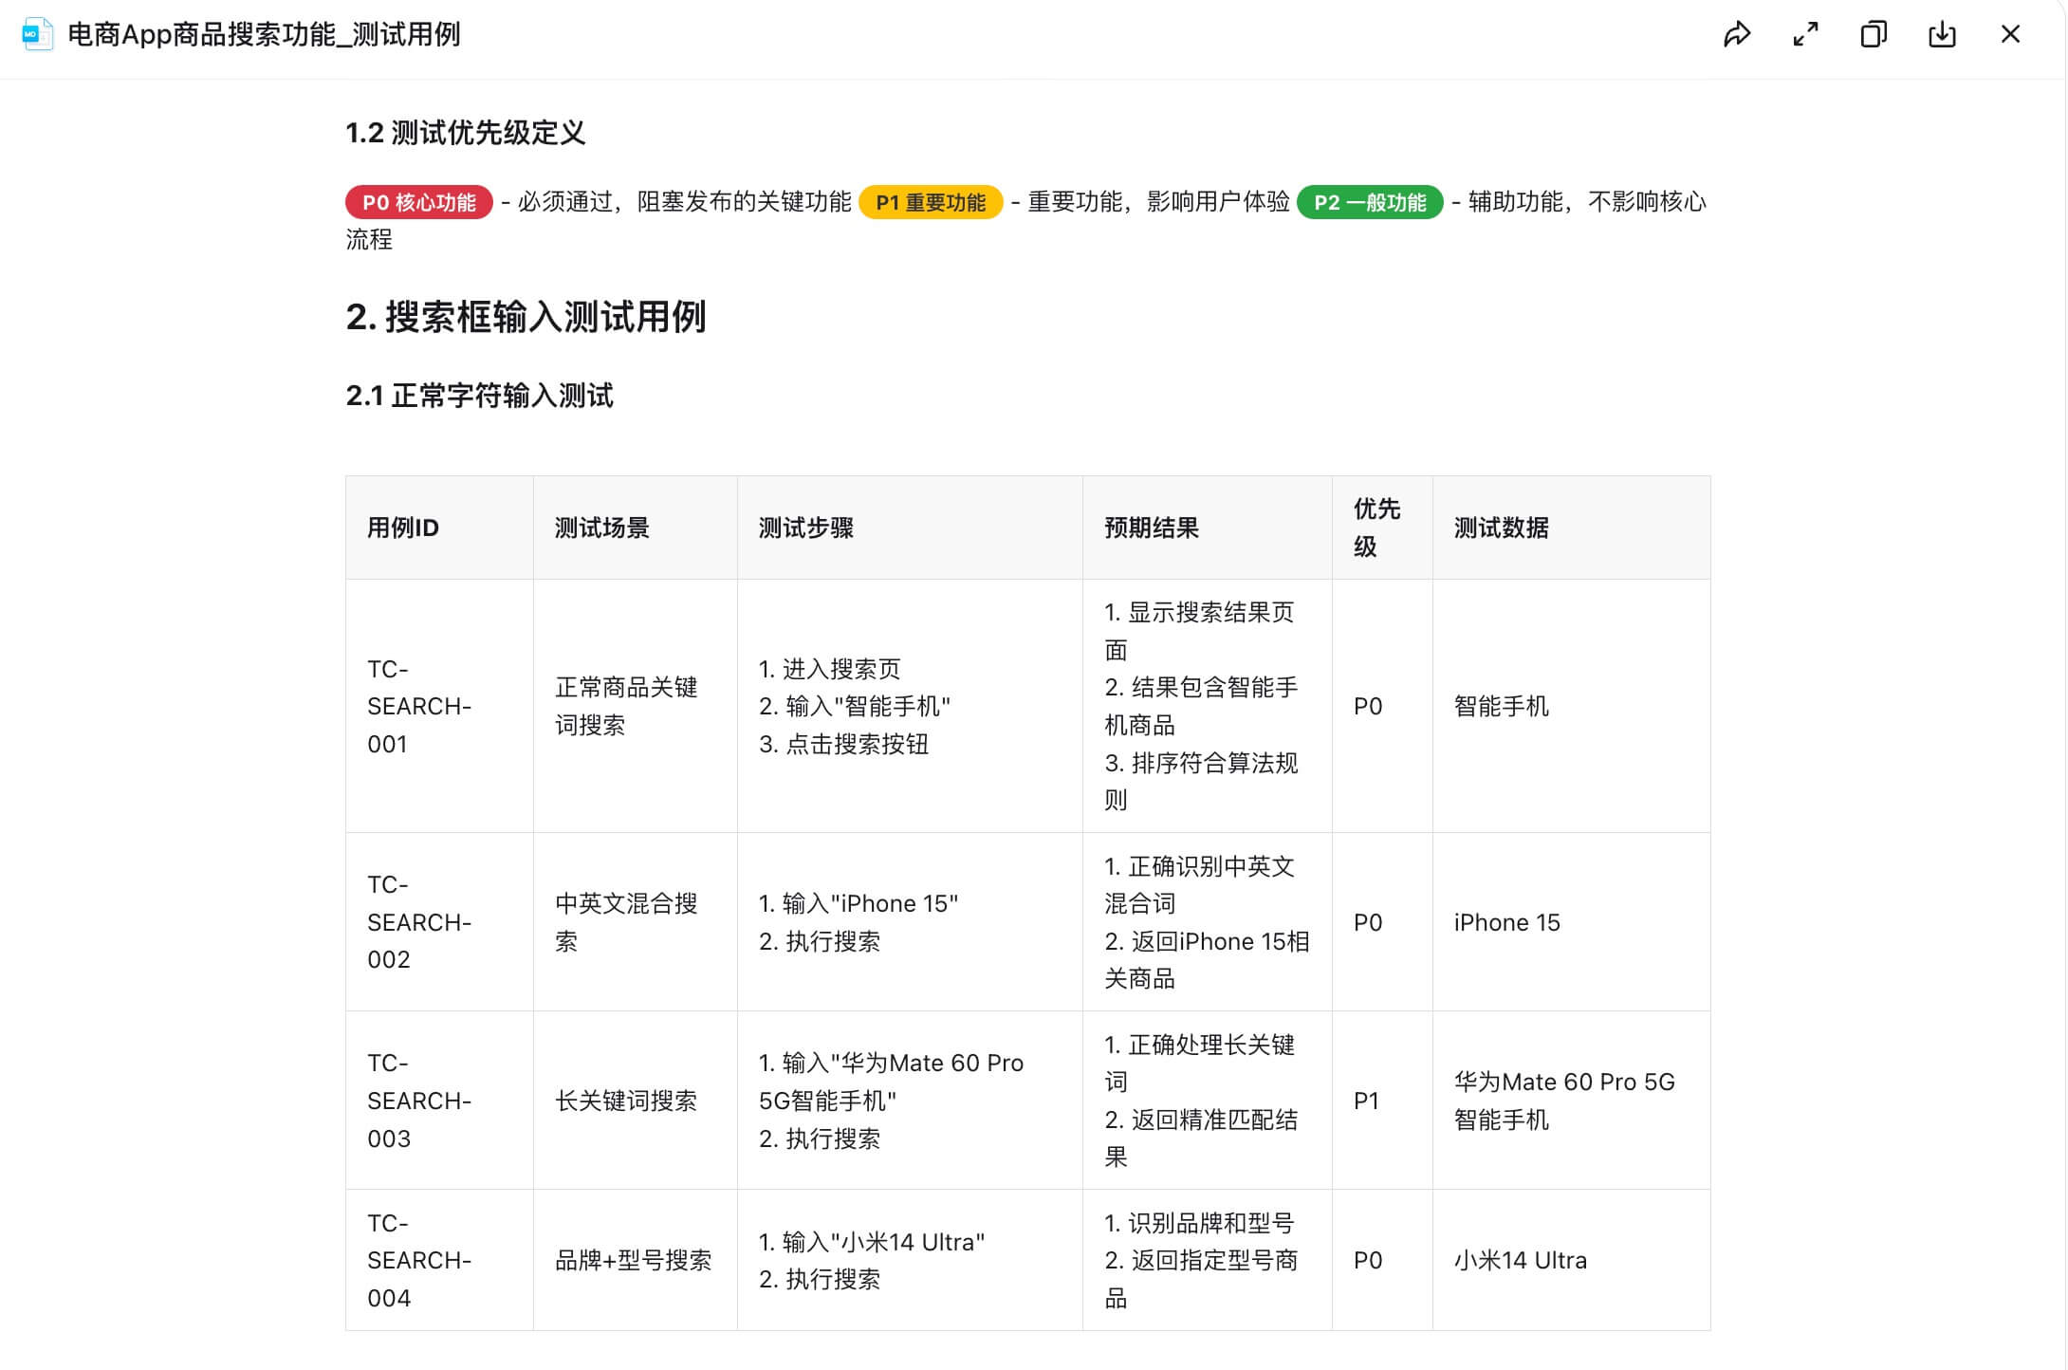Click the green P2 一般功能 badge
The height and width of the screenshot is (1370, 2068).
(x=1371, y=202)
